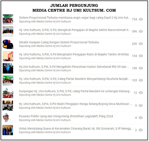Open the thumbnail for Kantor Sekretariat RW 09 post
This screenshot has width=149, height=141.
coord(8,68)
